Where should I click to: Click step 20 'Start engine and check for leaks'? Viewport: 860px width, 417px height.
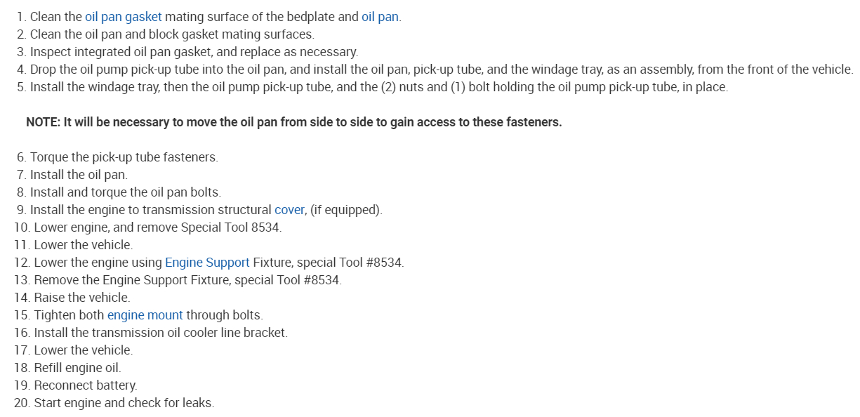pos(124,403)
